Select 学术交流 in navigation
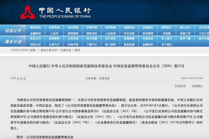 [x=129, y=33]
